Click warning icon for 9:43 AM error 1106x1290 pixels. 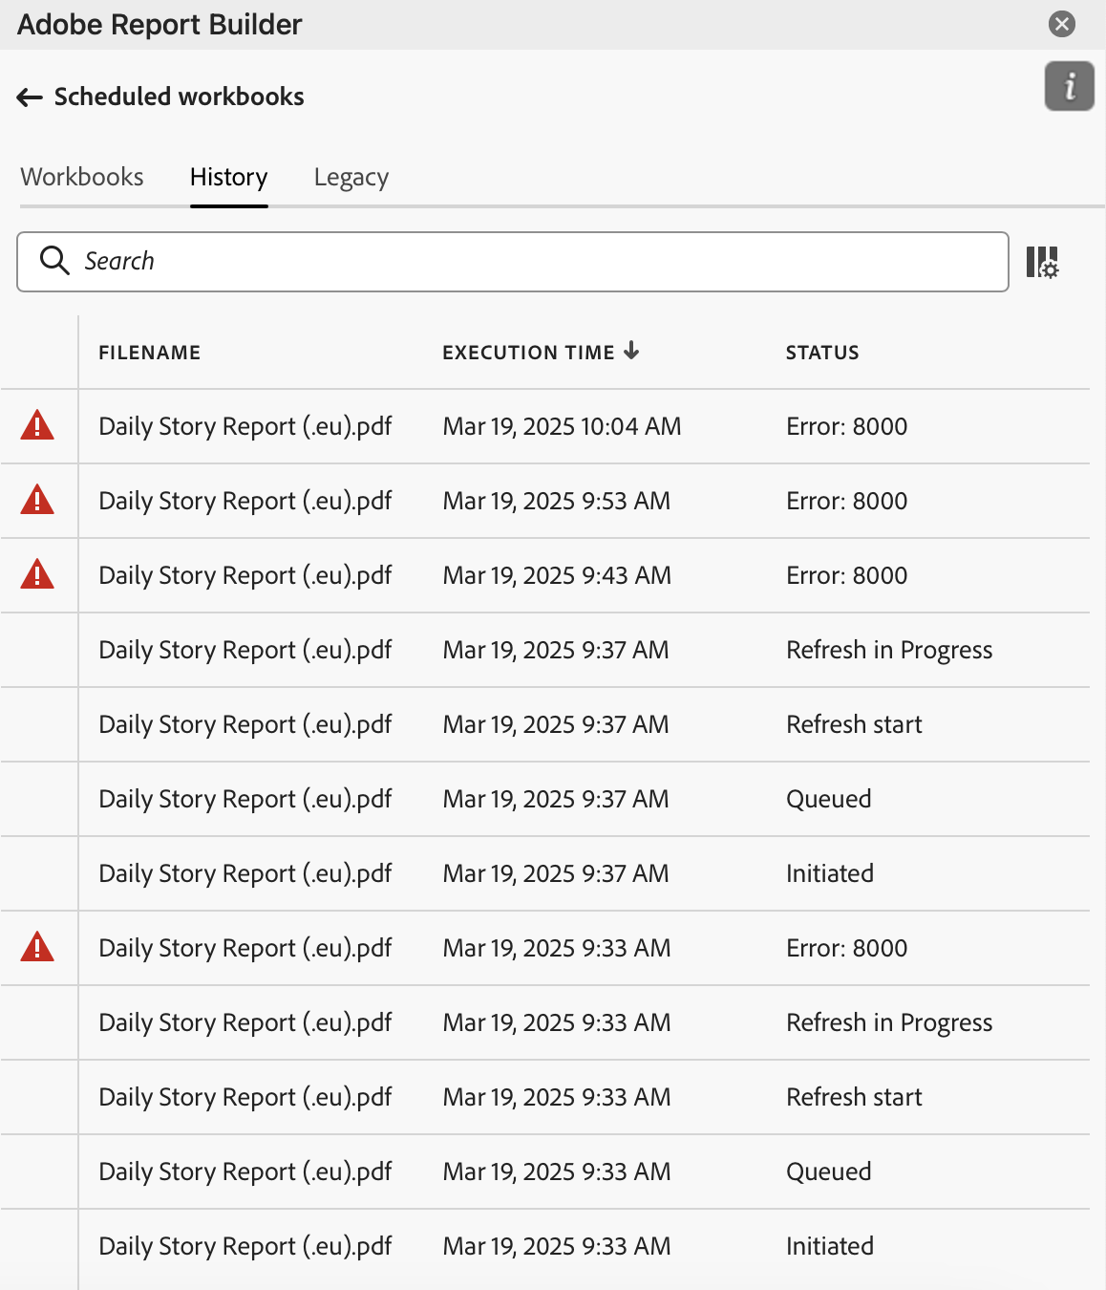click(37, 574)
